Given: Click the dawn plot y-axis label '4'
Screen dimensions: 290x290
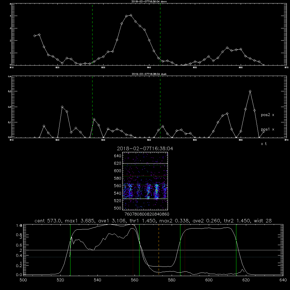Looking at the screenshot, I should (x=10, y=16).
